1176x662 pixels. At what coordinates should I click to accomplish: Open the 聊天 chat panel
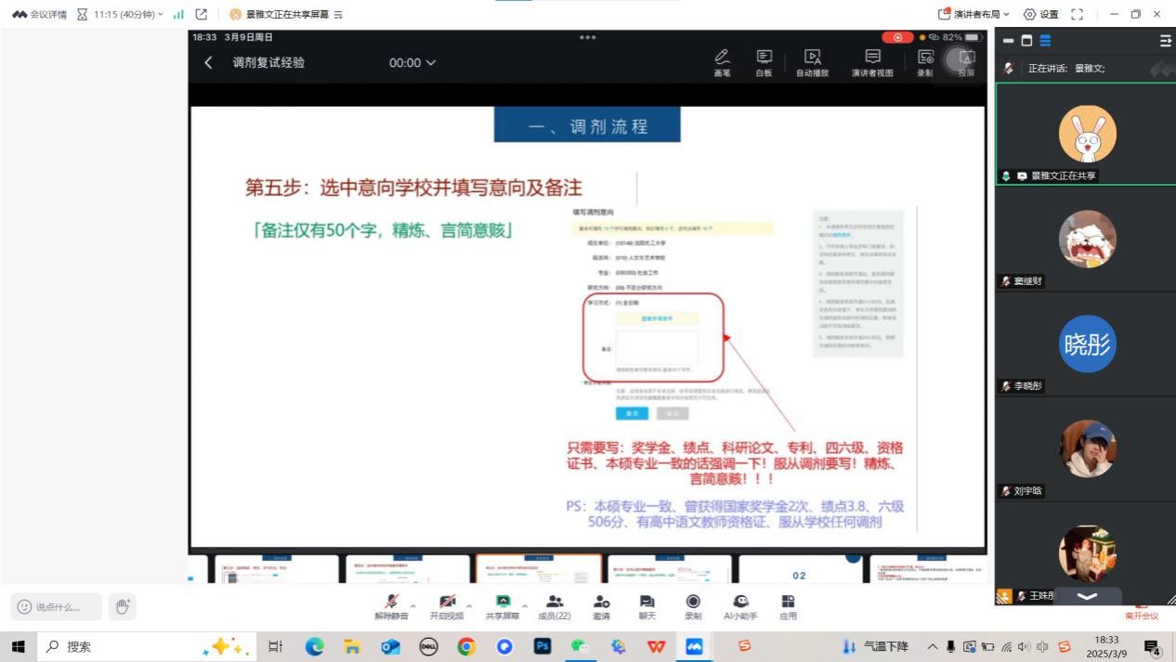[x=647, y=606]
